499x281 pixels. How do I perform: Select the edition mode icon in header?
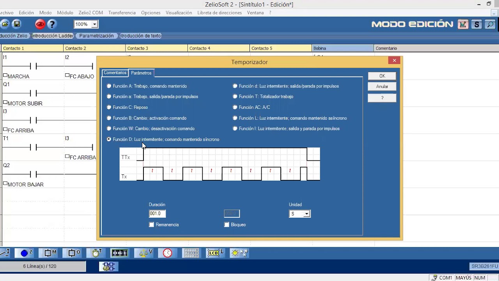(463, 24)
